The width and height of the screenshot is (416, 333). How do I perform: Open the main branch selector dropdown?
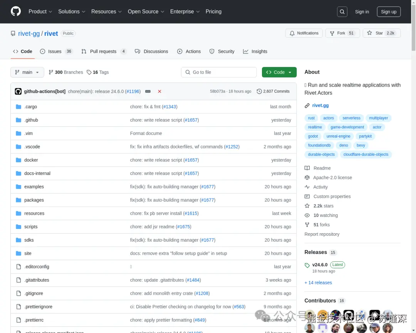[x=27, y=72]
